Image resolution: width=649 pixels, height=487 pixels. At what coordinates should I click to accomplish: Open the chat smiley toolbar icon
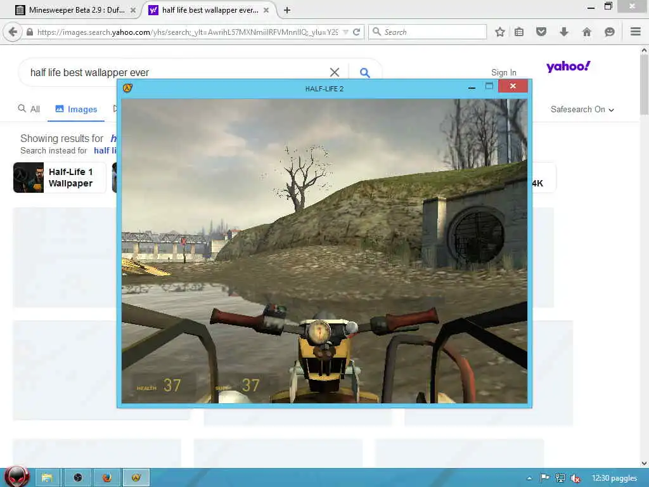[x=609, y=32]
